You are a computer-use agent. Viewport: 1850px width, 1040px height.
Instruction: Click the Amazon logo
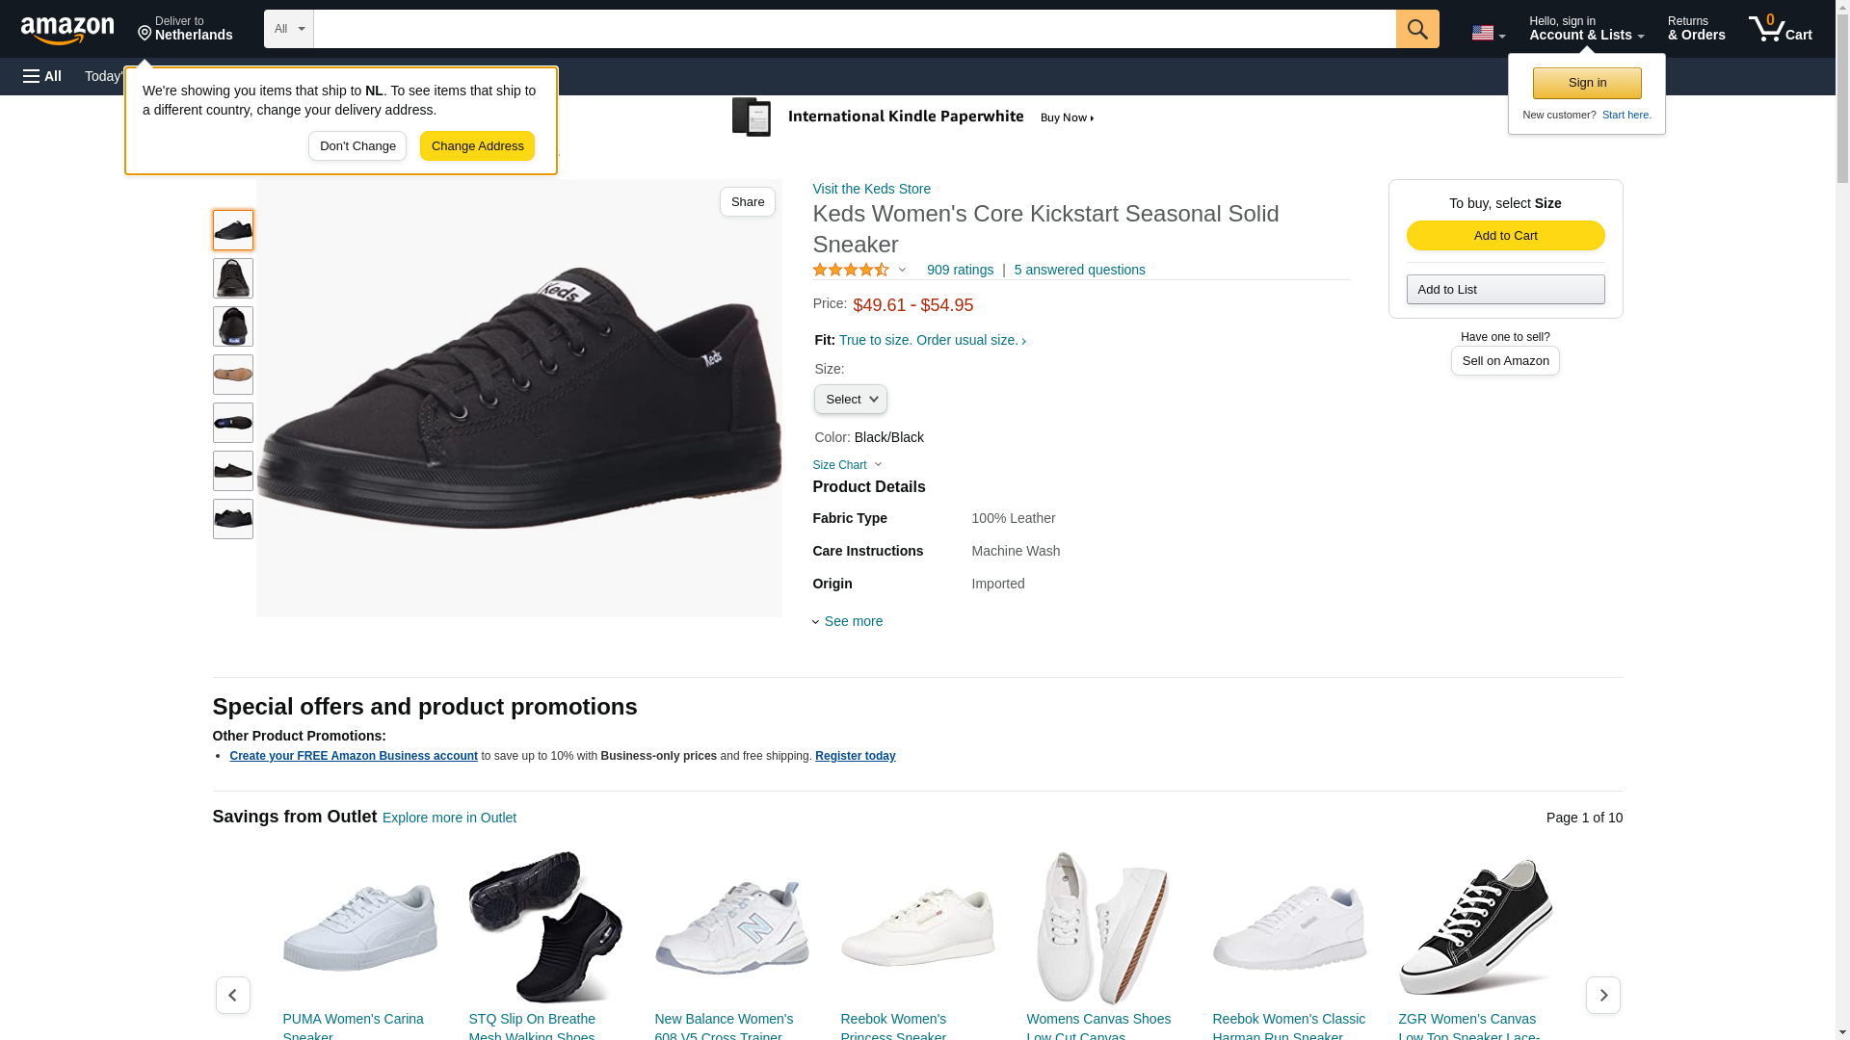point(67,30)
